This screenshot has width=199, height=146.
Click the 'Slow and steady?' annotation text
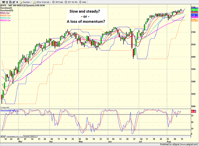(85, 12)
